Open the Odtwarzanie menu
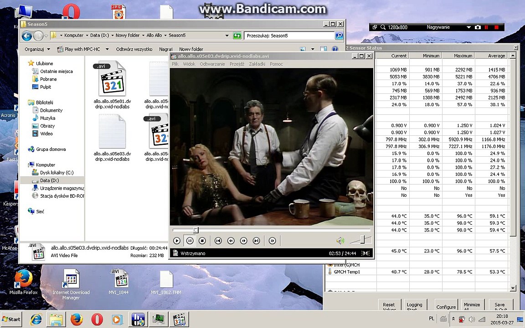Screen dimensions: 525x328 coord(212,64)
